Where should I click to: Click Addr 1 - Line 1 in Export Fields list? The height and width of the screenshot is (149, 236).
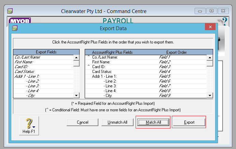point(27,76)
